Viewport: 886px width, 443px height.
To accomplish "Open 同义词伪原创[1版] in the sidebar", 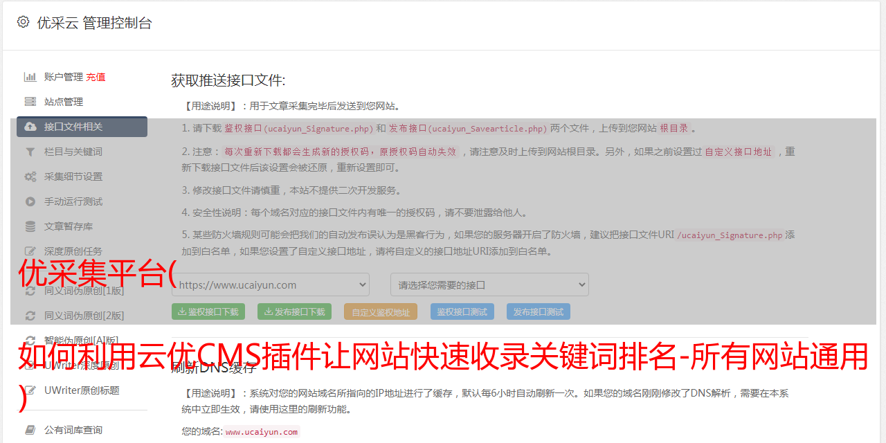I will pyautogui.click(x=84, y=291).
